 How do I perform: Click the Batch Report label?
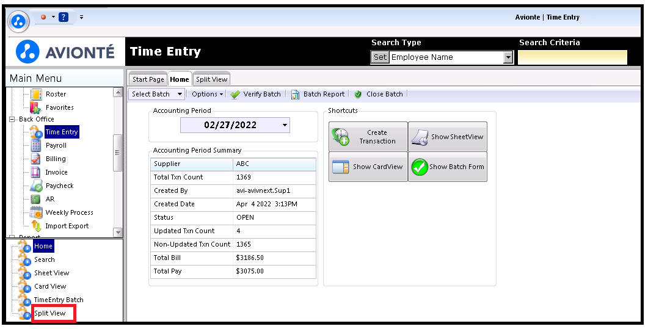coord(324,94)
